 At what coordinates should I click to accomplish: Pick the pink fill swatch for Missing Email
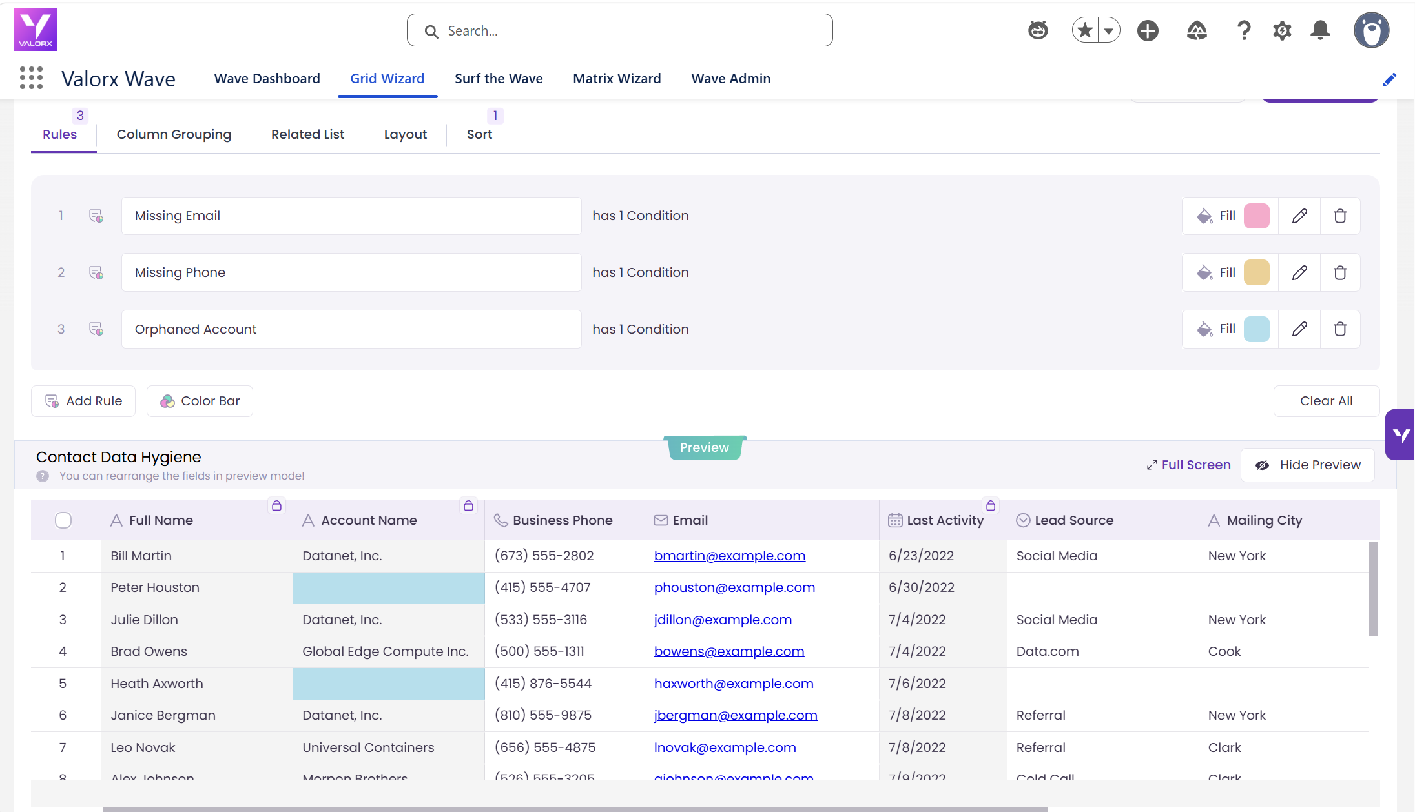coord(1256,216)
